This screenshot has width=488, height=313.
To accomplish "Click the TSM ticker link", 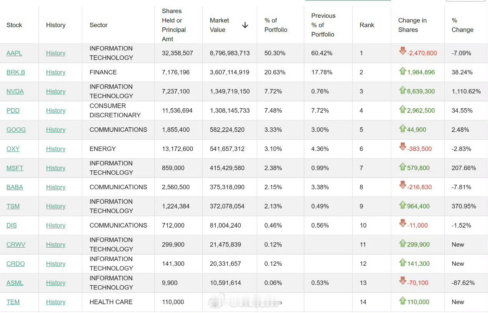I will 13,206.
